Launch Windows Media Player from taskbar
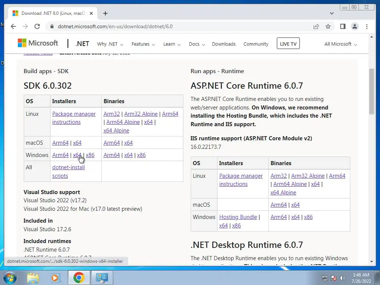The image size is (380, 285). [56, 278]
